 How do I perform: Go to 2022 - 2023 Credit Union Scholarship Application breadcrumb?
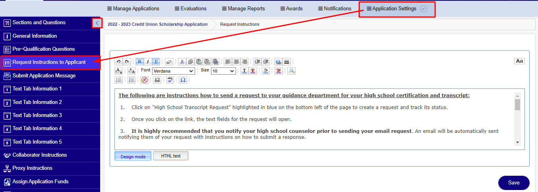pyautogui.click(x=158, y=24)
